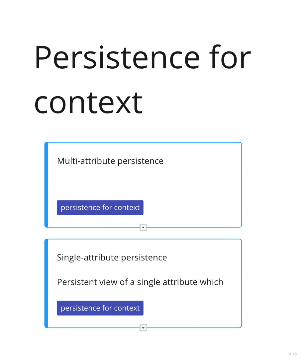
Task: Select the 'Persistence for context' heading text
Action: pos(142,80)
